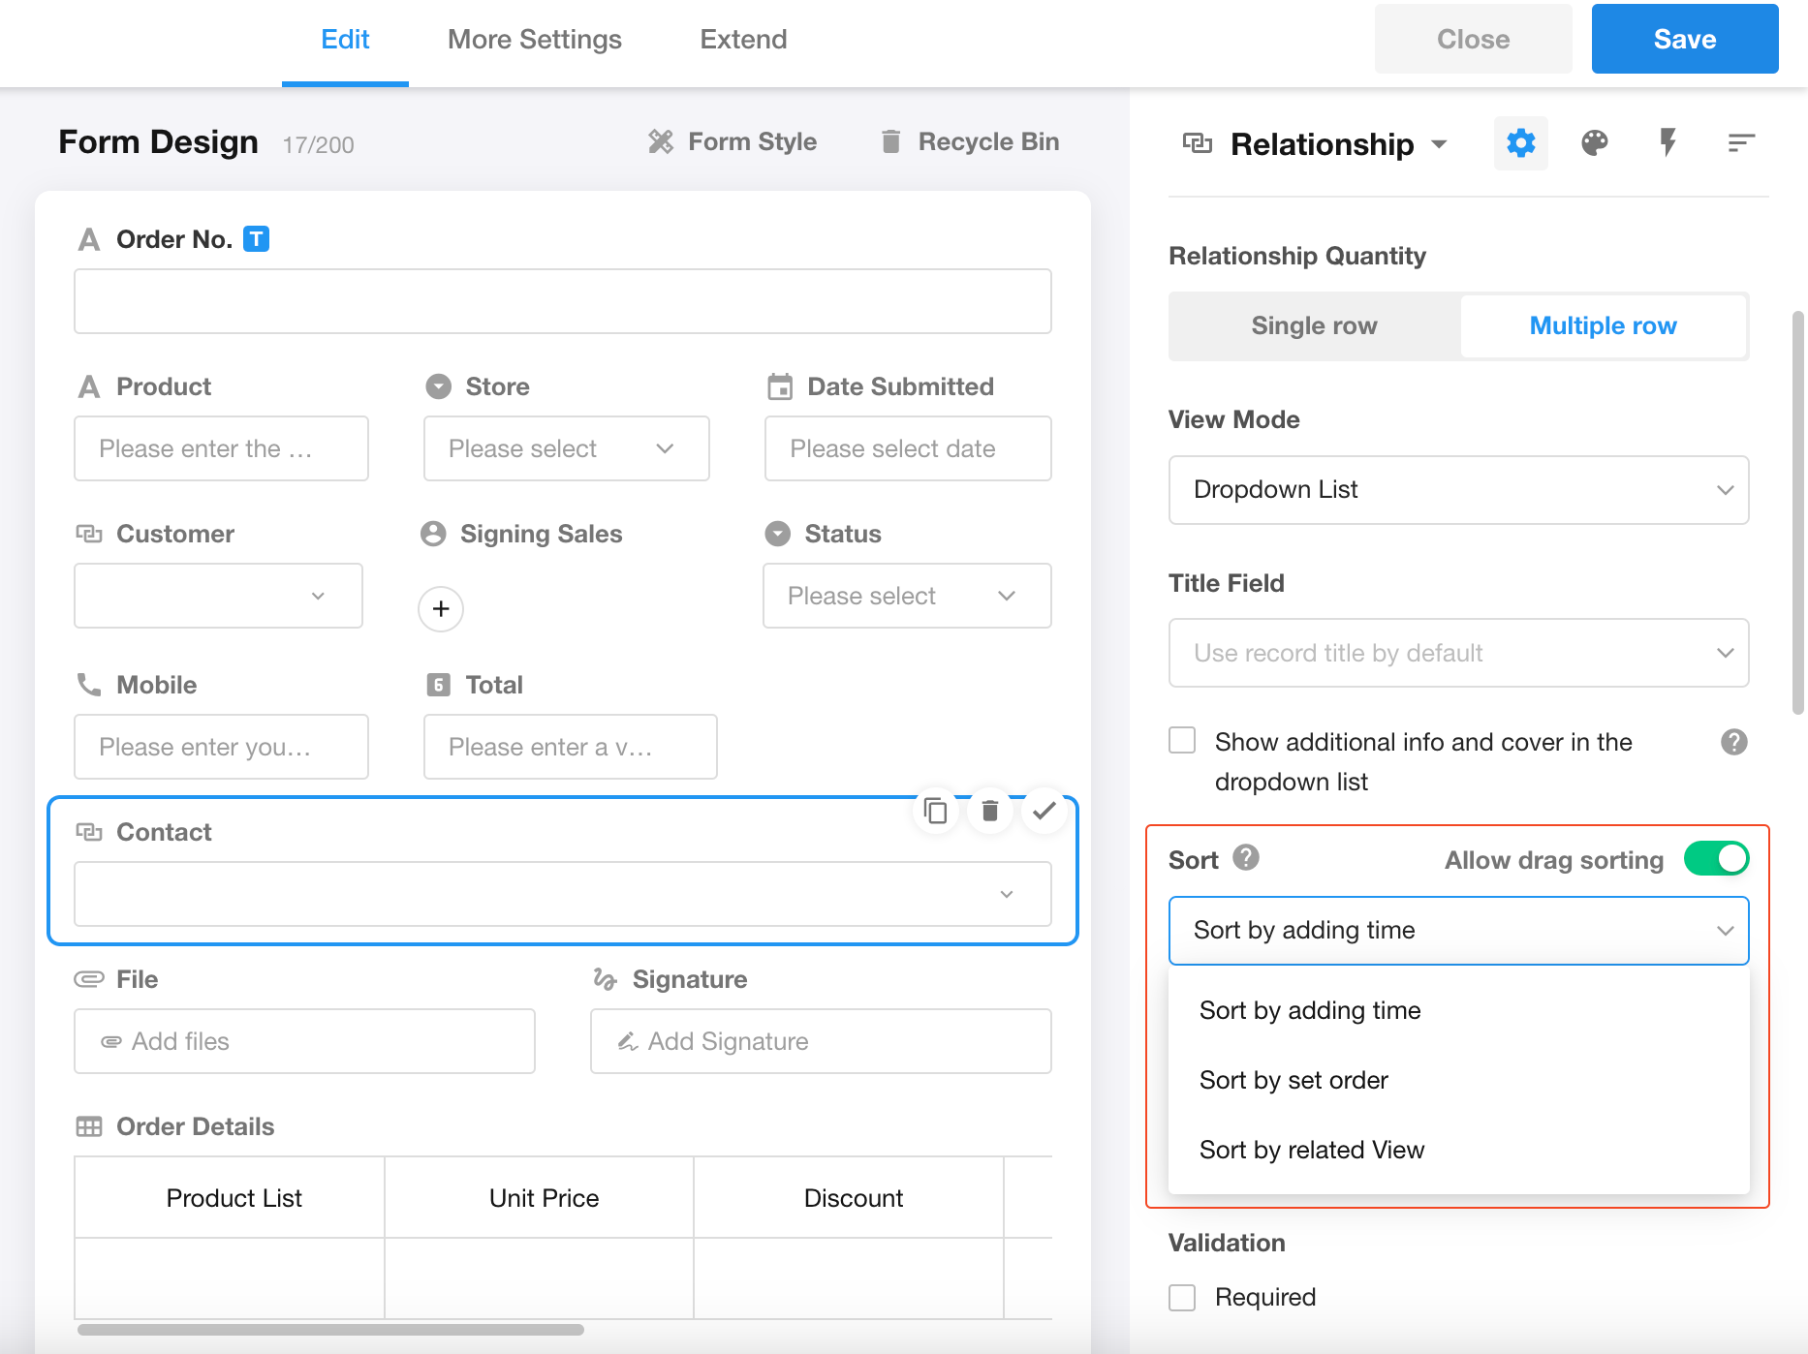The image size is (1808, 1354).
Task: Click Order Details horizontal scrollbar
Action: pos(330,1329)
